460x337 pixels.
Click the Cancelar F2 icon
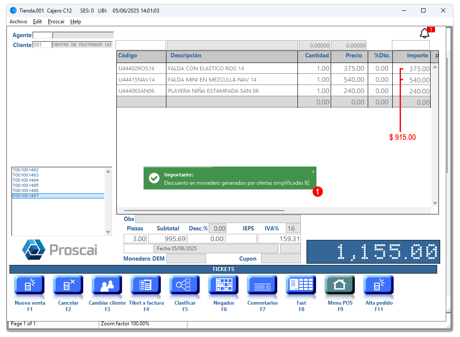pyautogui.click(x=68, y=285)
